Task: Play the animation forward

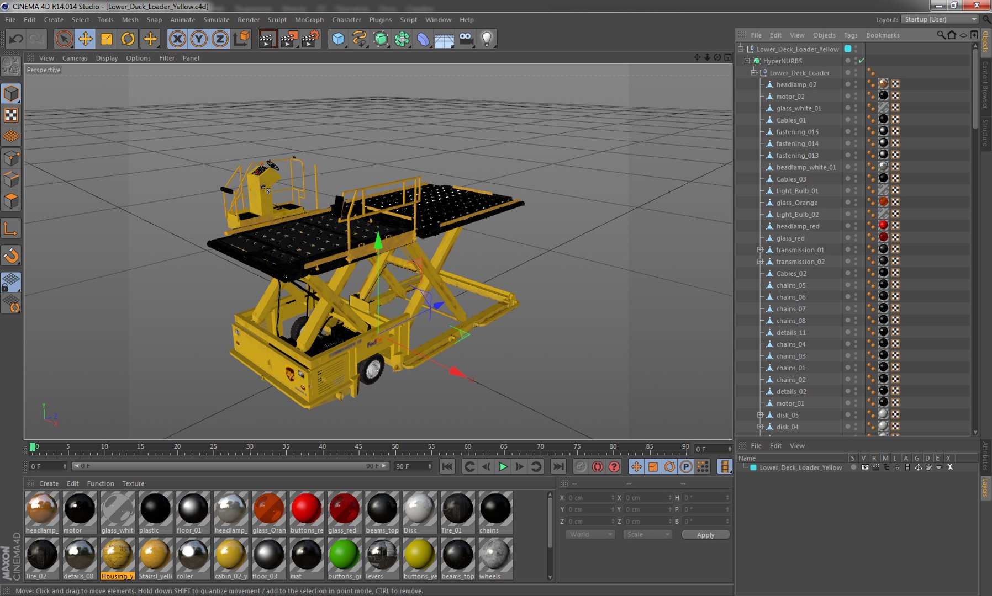Action: (x=503, y=467)
